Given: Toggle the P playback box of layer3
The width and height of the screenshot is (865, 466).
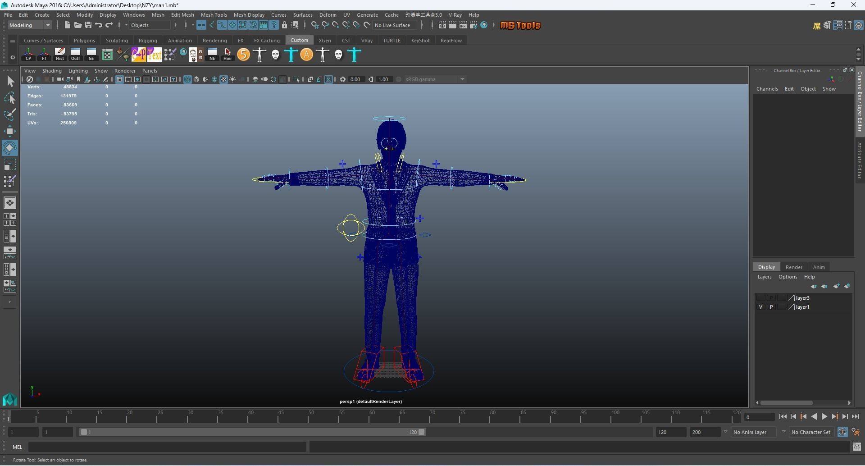Looking at the screenshot, I should [x=771, y=298].
